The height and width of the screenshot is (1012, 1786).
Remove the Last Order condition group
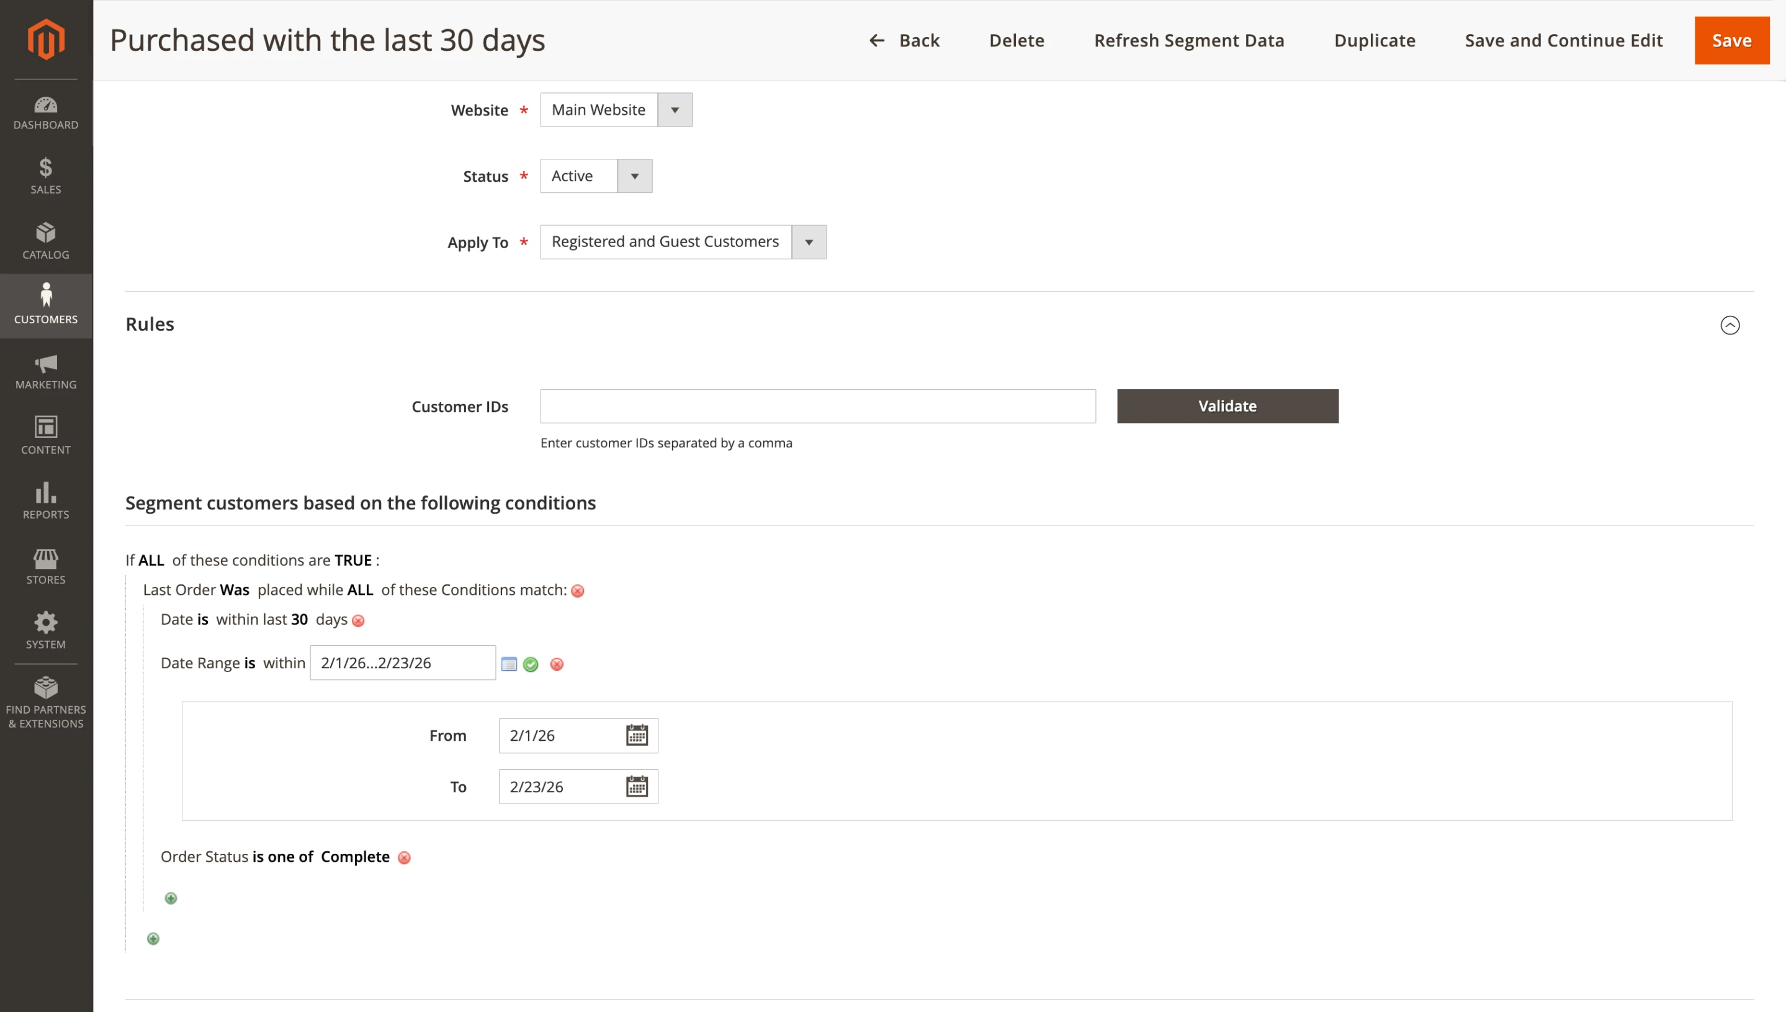click(578, 591)
